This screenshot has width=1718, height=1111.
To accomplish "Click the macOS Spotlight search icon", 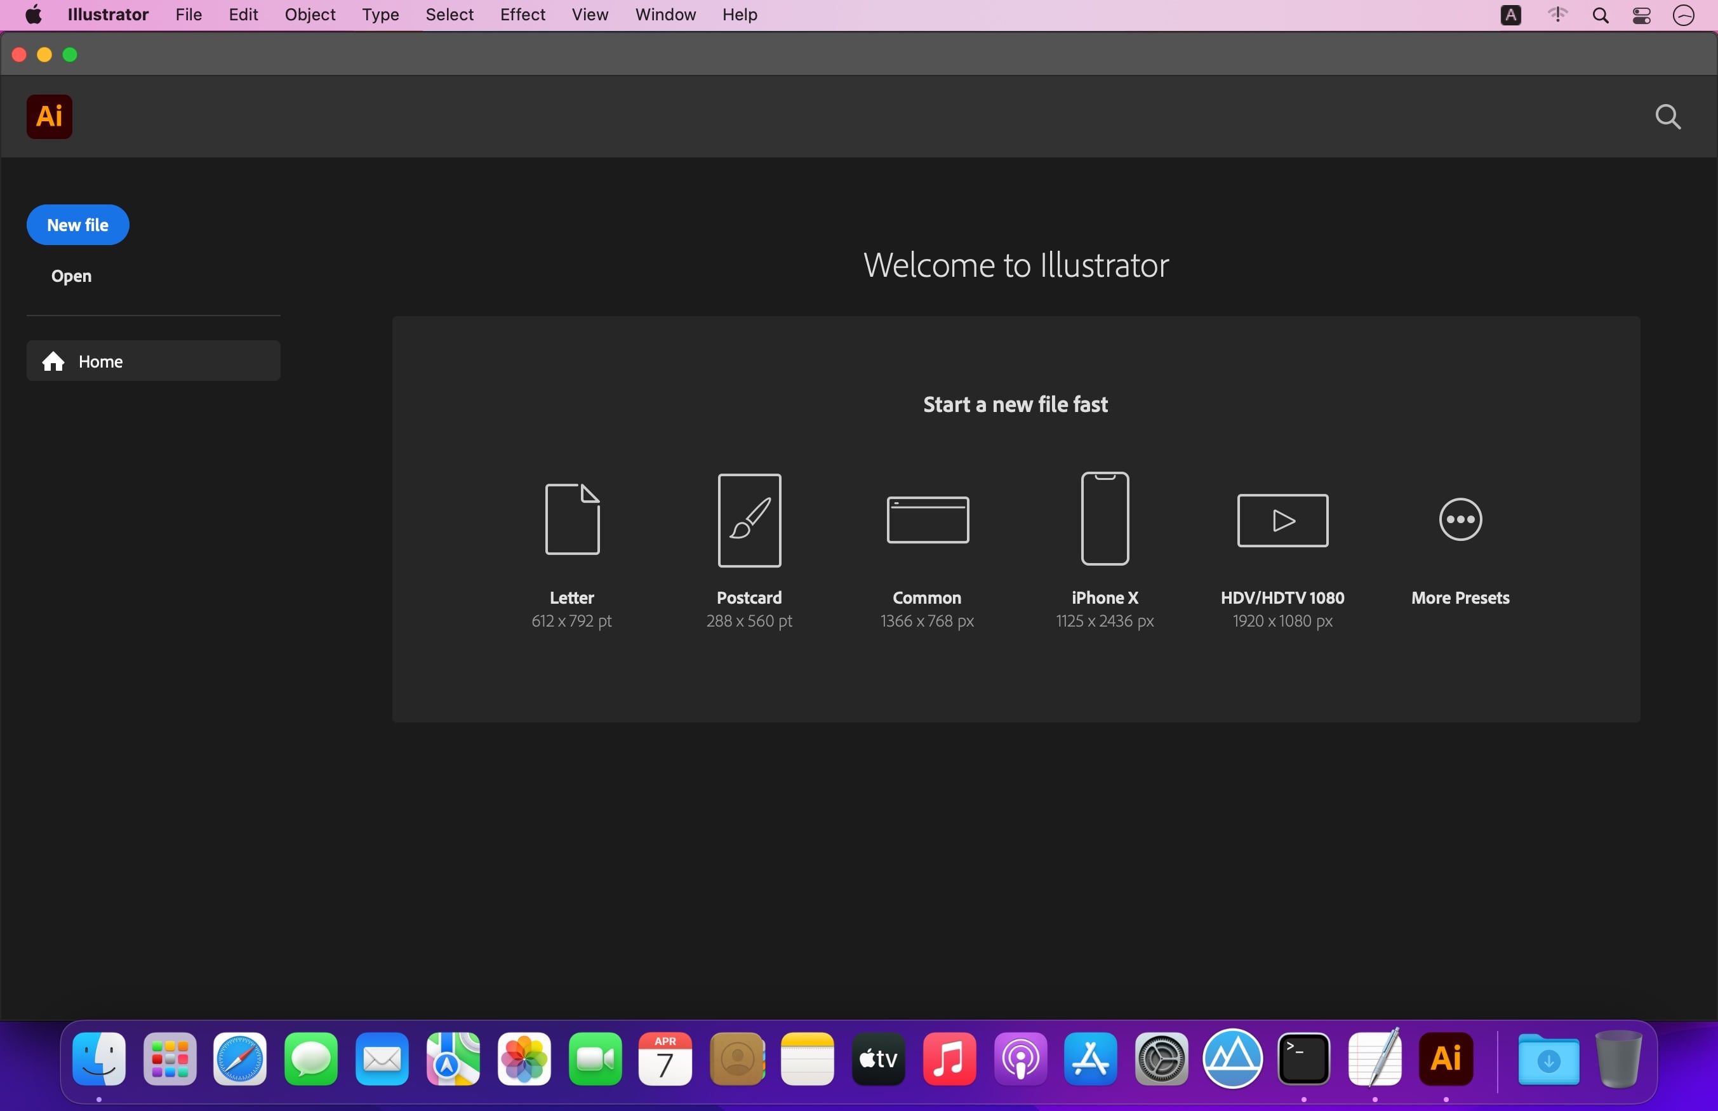I will (x=1601, y=15).
